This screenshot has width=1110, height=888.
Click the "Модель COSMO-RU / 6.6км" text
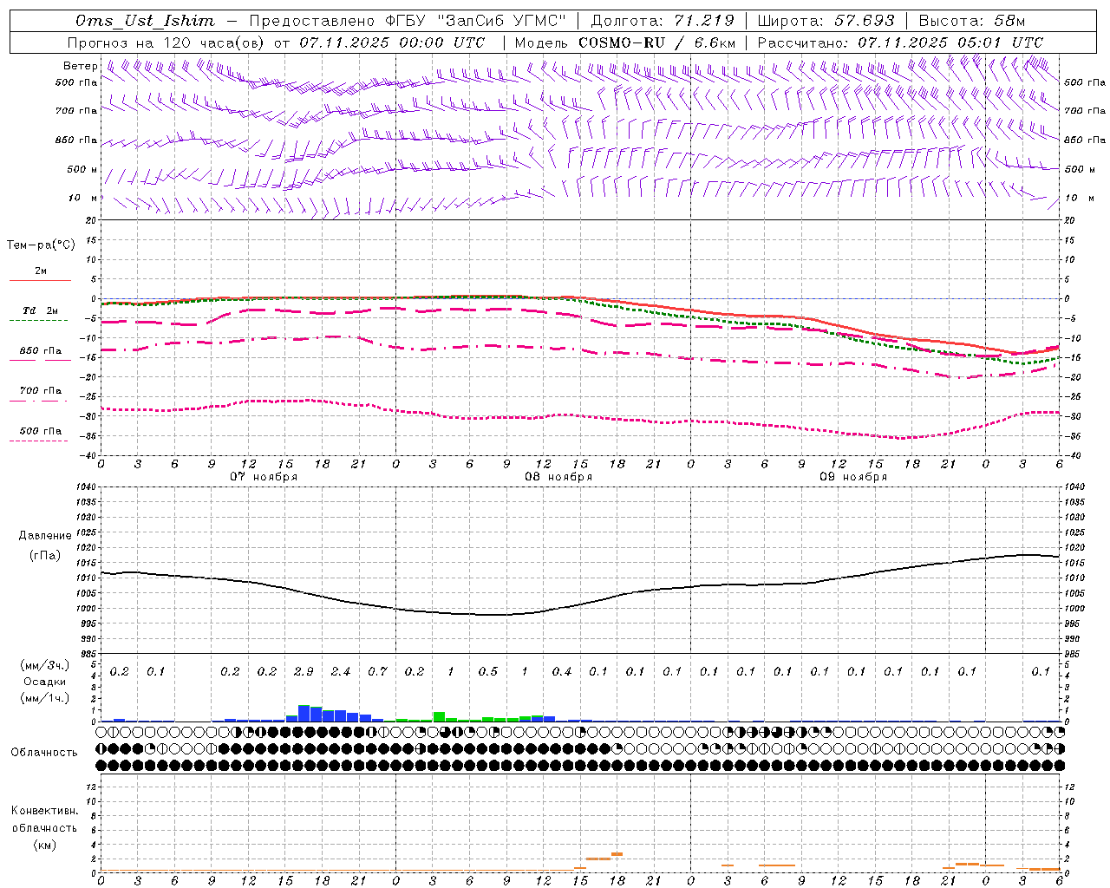tap(625, 42)
